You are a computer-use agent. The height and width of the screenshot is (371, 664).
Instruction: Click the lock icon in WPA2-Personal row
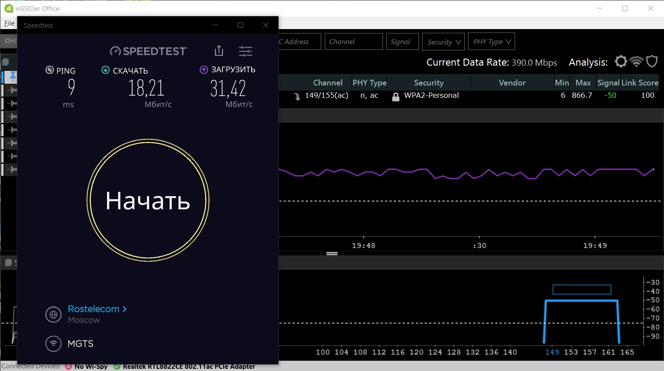(396, 97)
